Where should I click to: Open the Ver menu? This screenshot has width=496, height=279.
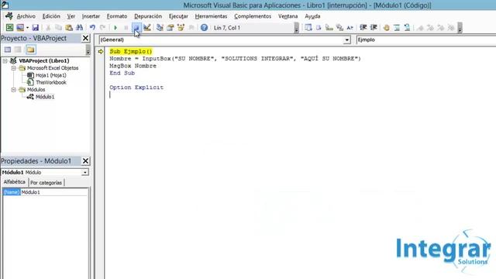(x=71, y=16)
